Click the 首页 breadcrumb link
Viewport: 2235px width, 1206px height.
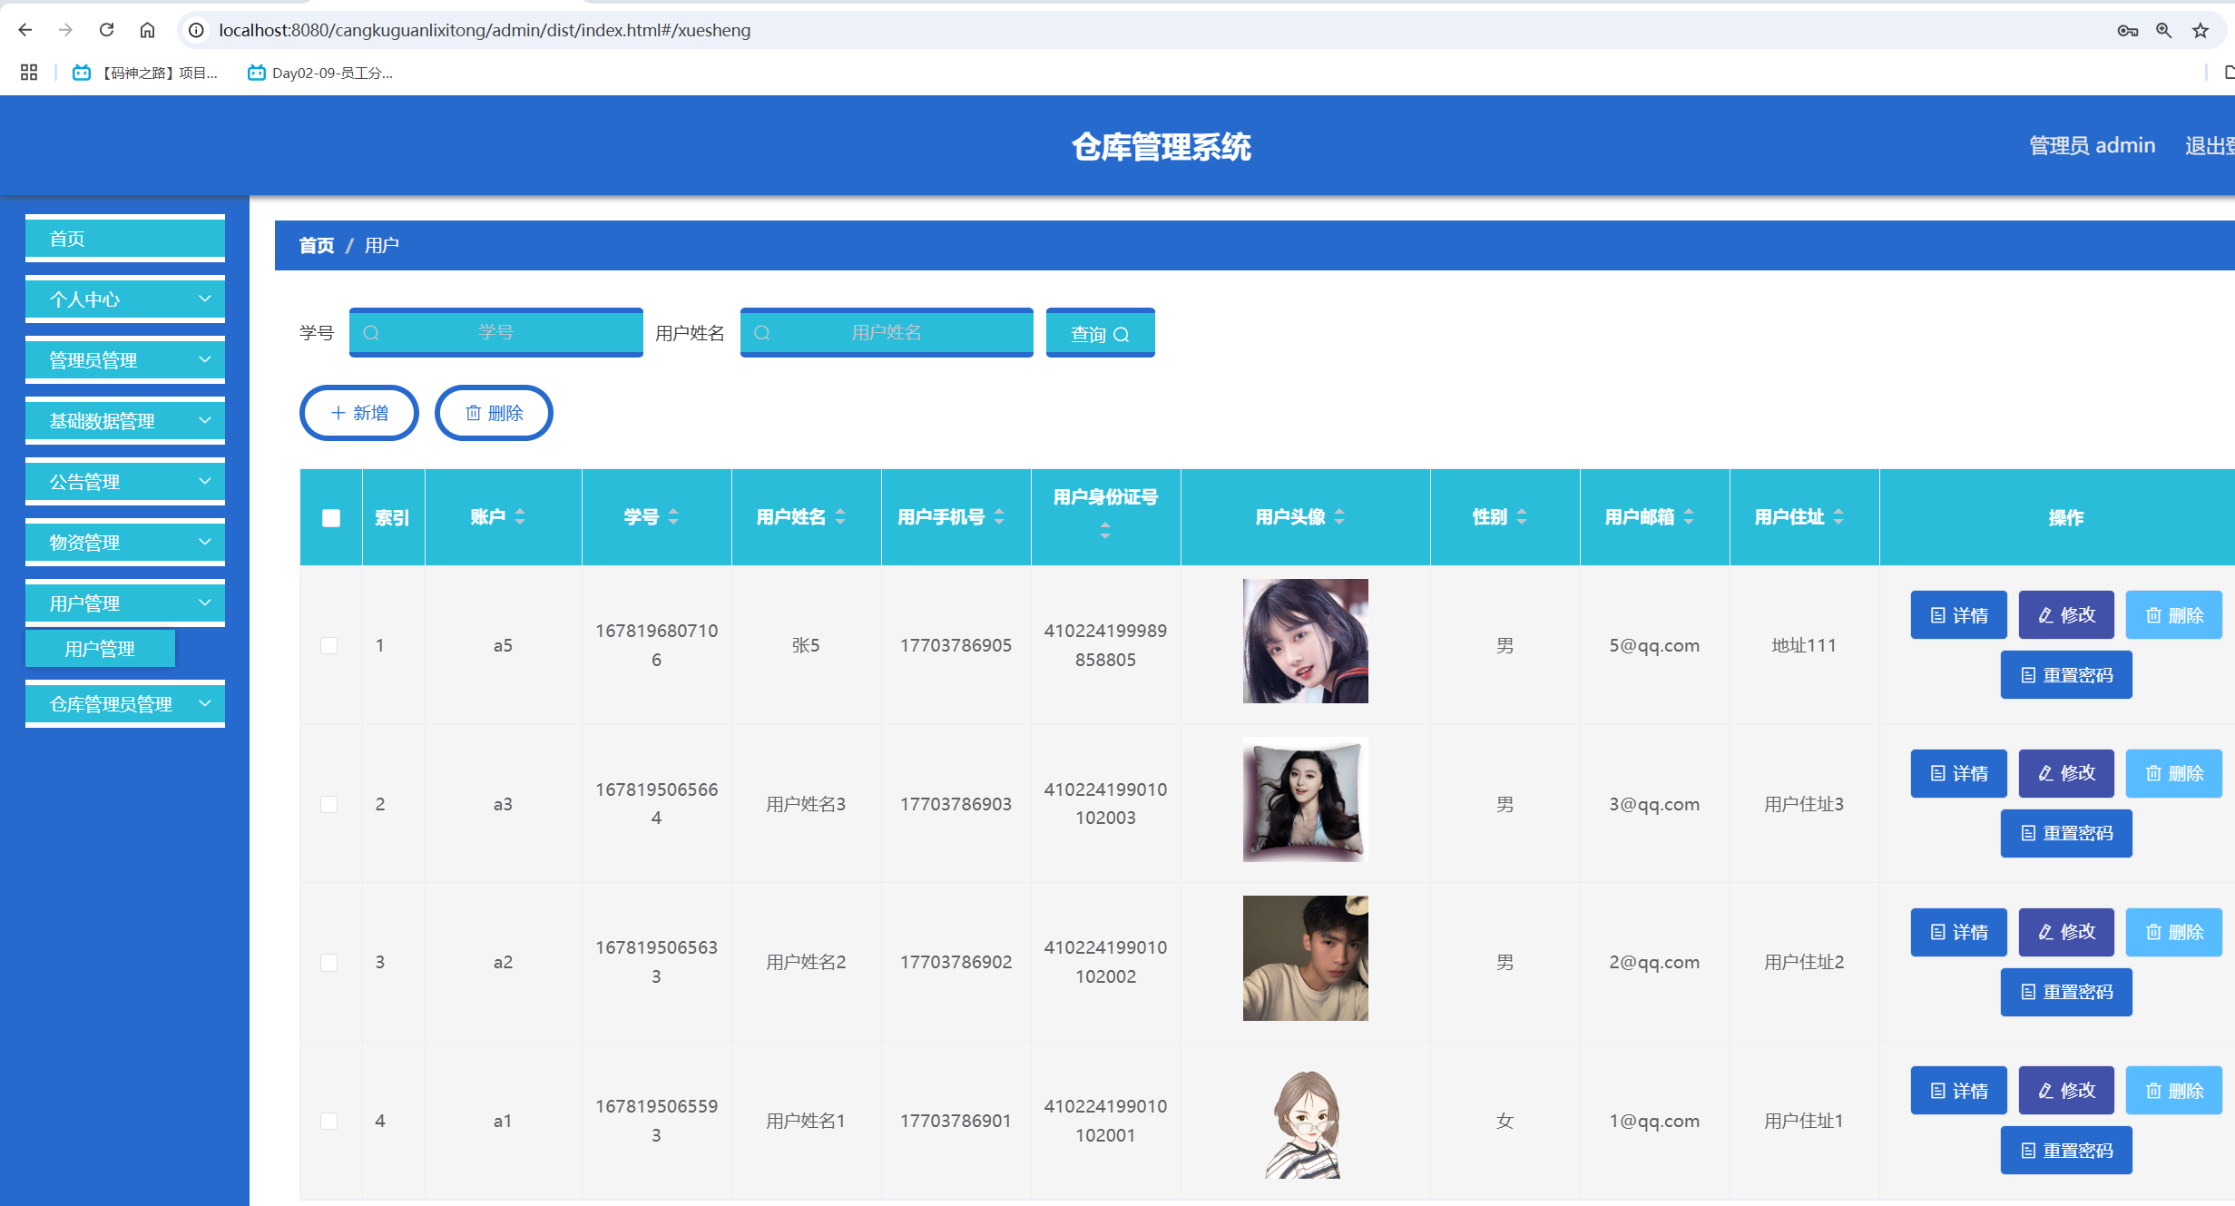tap(316, 245)
